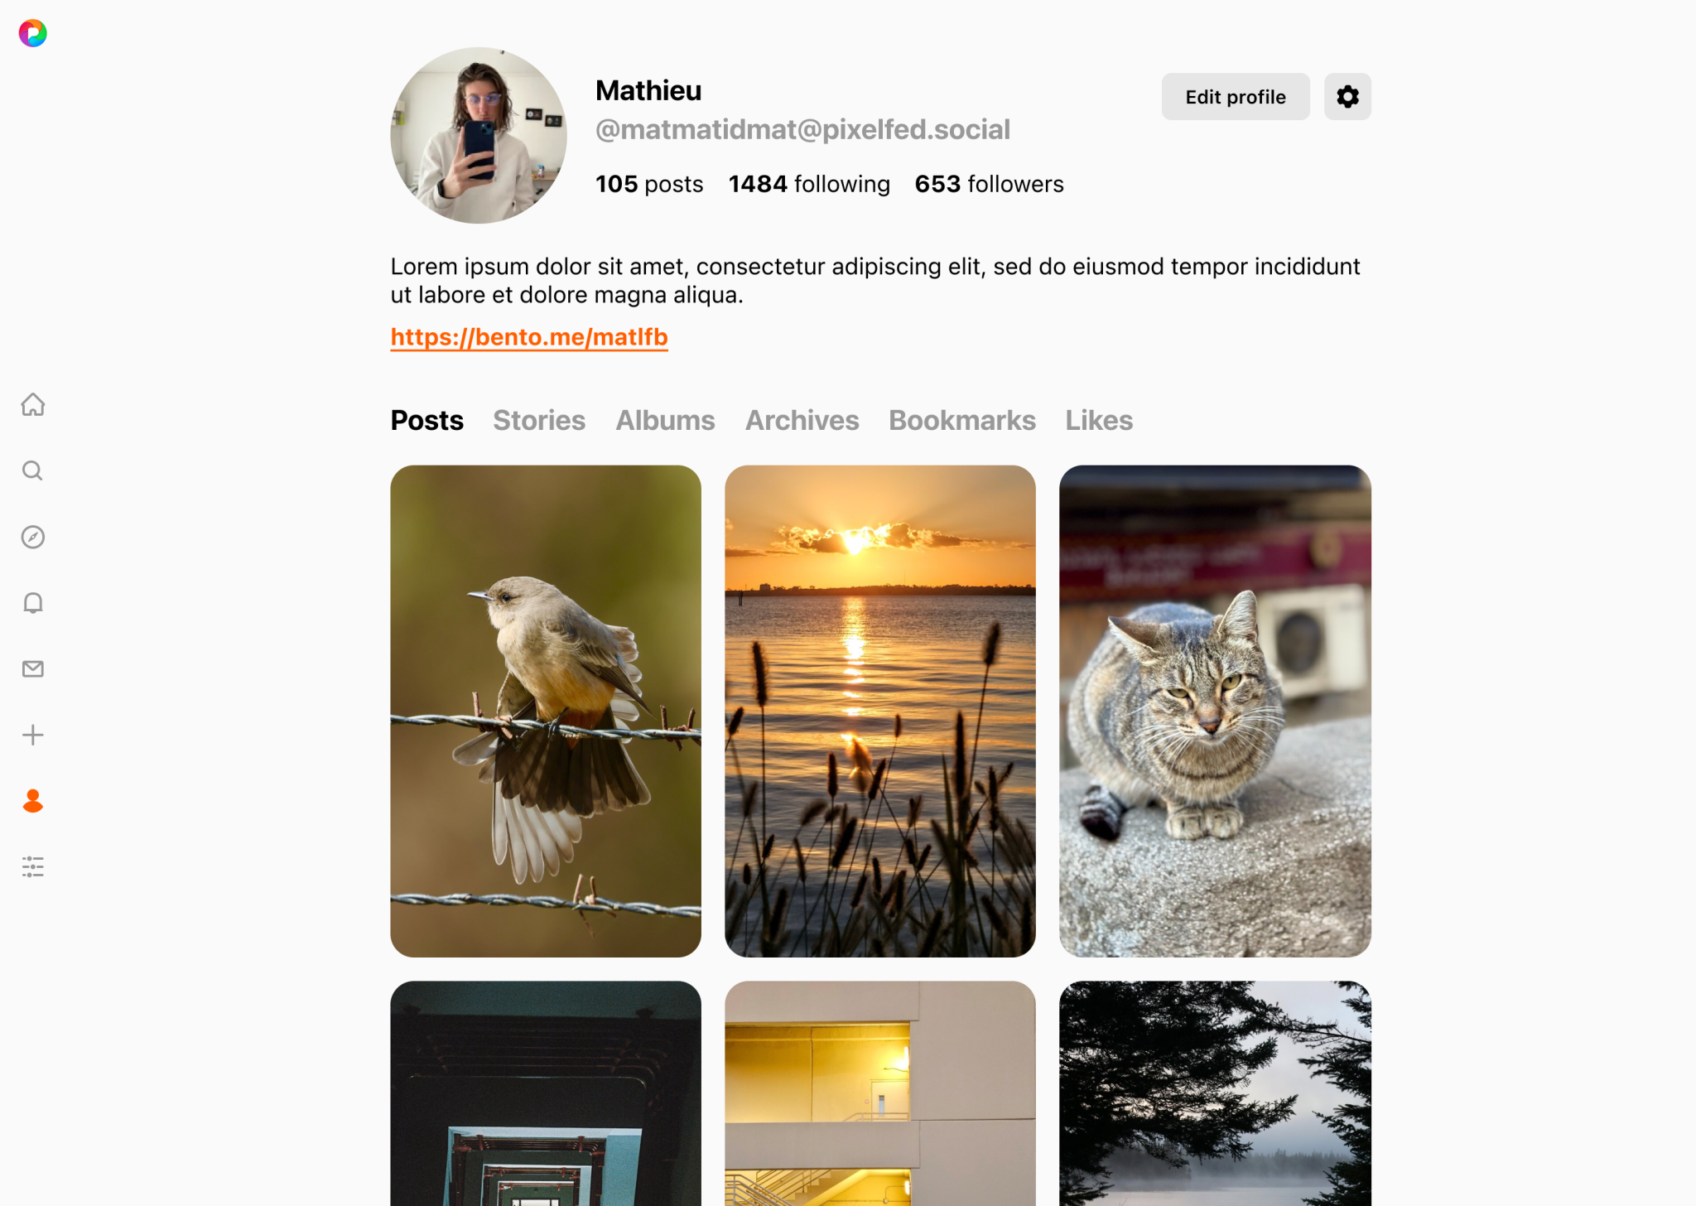Open the Home feed icon
Screen dimensions: 1696x1206
click(33, 404)
